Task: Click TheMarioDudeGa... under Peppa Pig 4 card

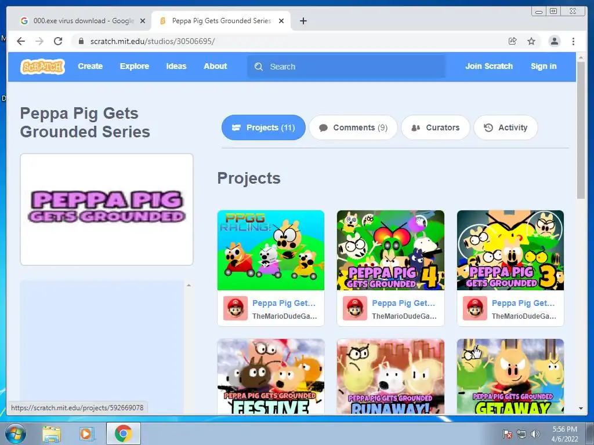Action: pyautogui.click(x=404, y=316)
